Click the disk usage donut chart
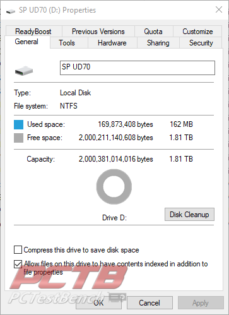The width and height of the screenshot is (229, 315). coord(114,187)
